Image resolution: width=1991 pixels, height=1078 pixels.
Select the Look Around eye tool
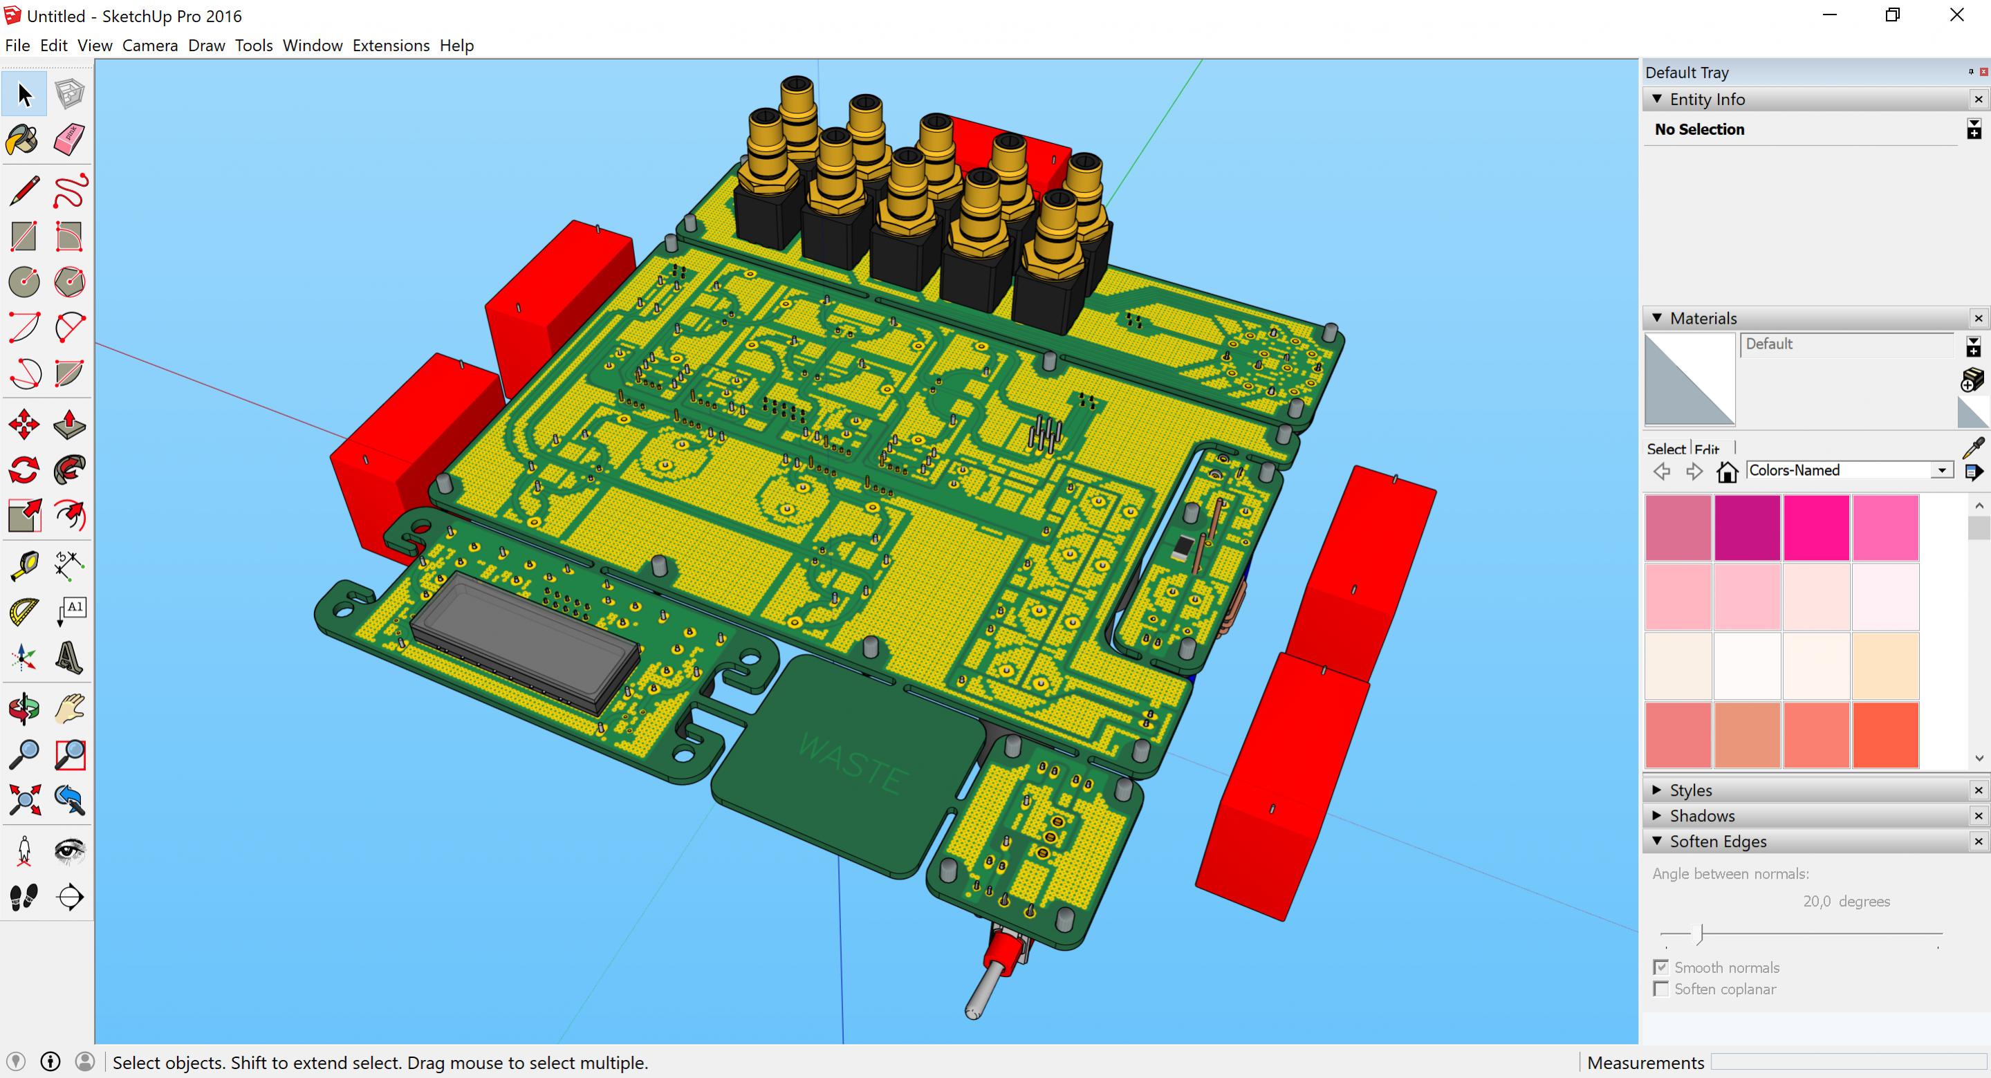pos(70,851)
